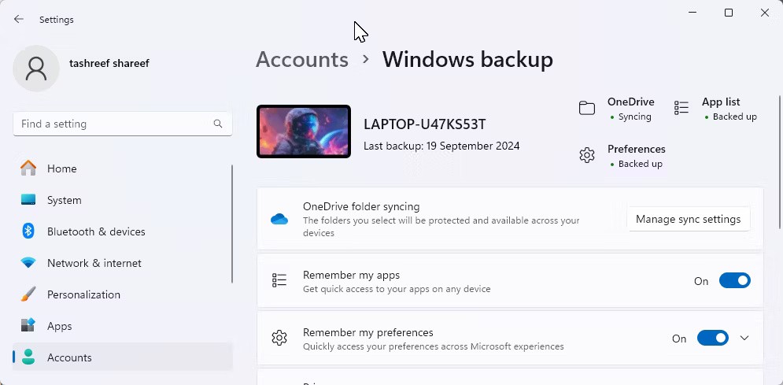The width and height of the screenshot is (783, 385).
Task: Click the back arrow in Settings header
Action: pyautogui.click(x=19, y=19)
